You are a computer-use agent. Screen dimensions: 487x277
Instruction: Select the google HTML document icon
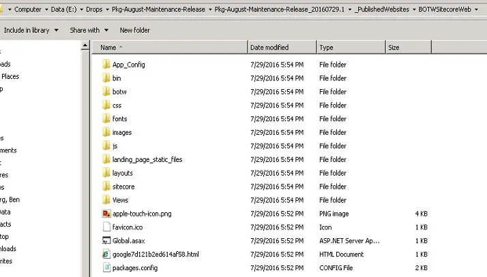click(x=106, y=255)
